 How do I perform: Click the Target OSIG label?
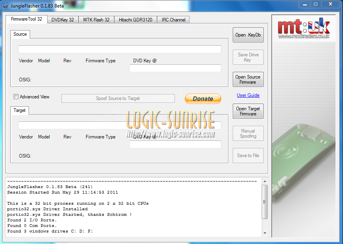click(25, 156)
